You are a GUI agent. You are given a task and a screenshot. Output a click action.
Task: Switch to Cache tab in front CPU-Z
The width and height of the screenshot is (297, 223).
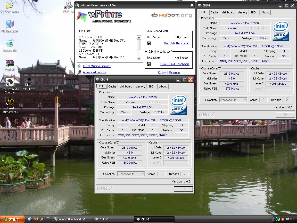112,86
